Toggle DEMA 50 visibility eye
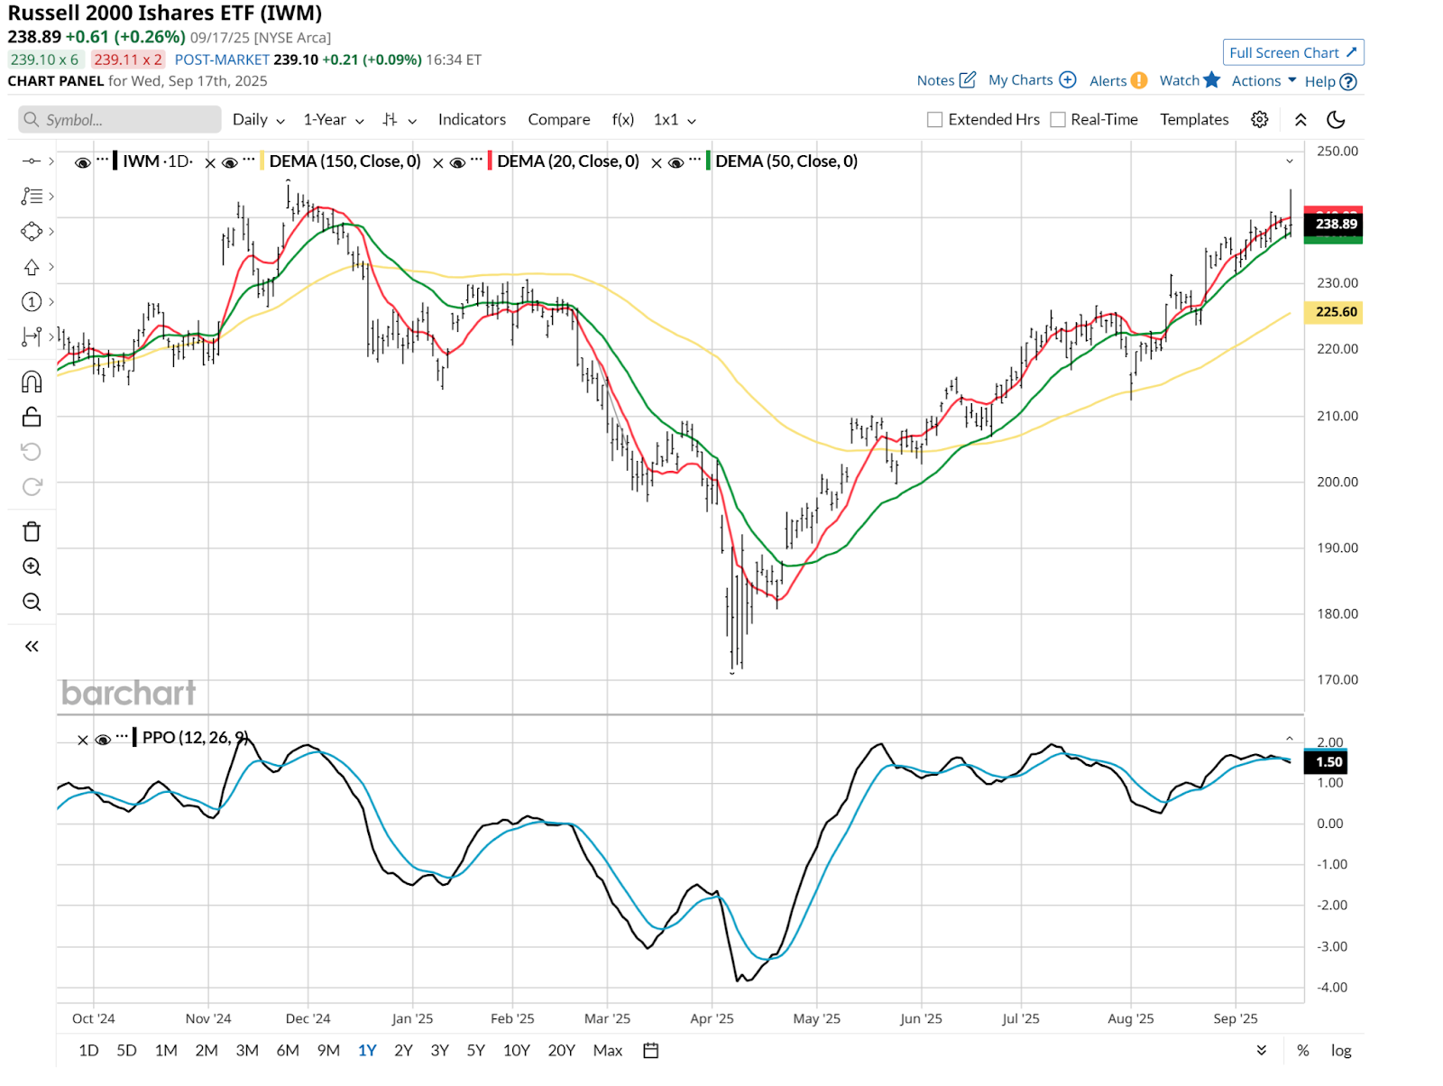The height and width of the screenshot is (1086, 1443). 676,162
